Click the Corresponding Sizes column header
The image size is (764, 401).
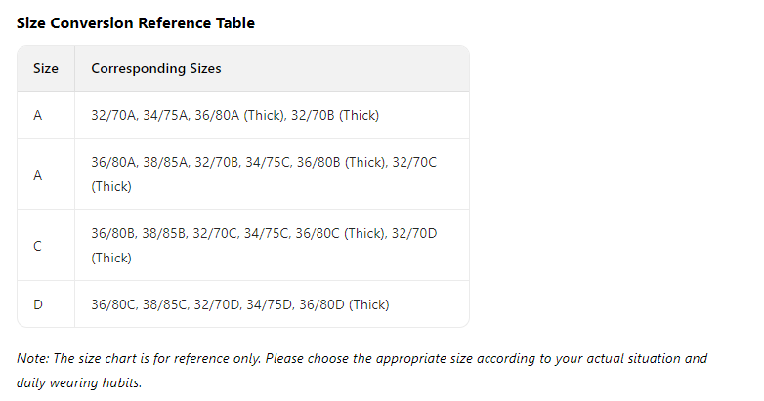(x=272, y=68)
